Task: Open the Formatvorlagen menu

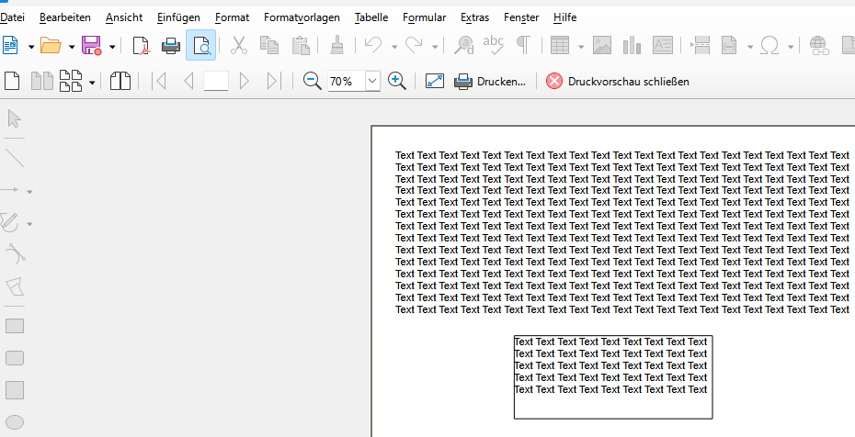Action: [x=302, y=17]
